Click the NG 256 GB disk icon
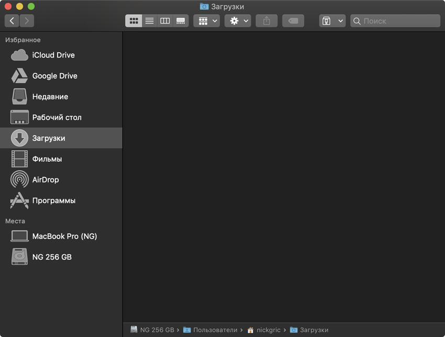Viewport: 445px width, 337px height. pos(19,256)
